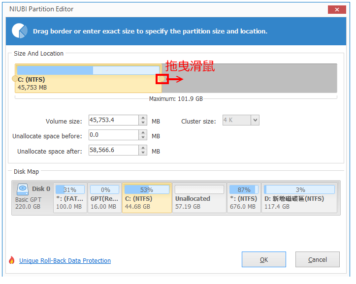
Task: Open the Cluster size dropdown
Action: coord(255,120)
